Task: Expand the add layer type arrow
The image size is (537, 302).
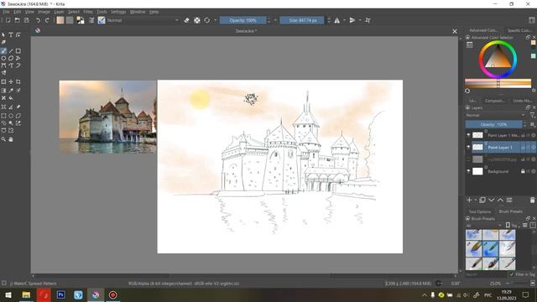Action: [476, 200]
